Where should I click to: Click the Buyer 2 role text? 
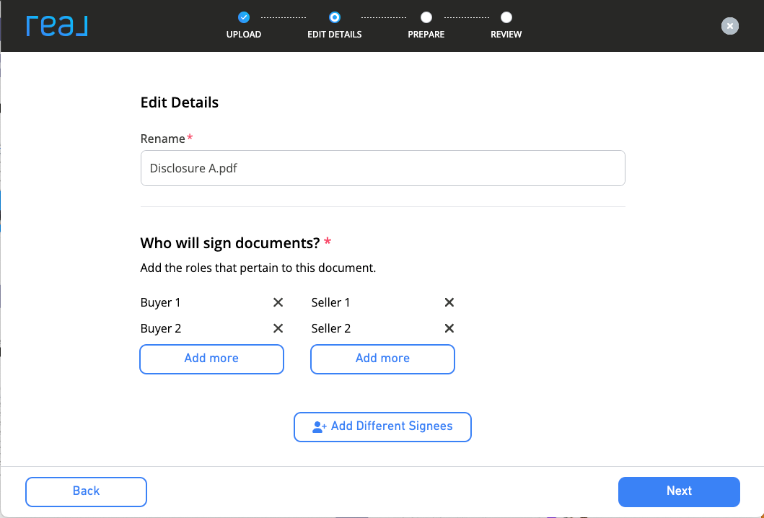[x=161, y=328]
